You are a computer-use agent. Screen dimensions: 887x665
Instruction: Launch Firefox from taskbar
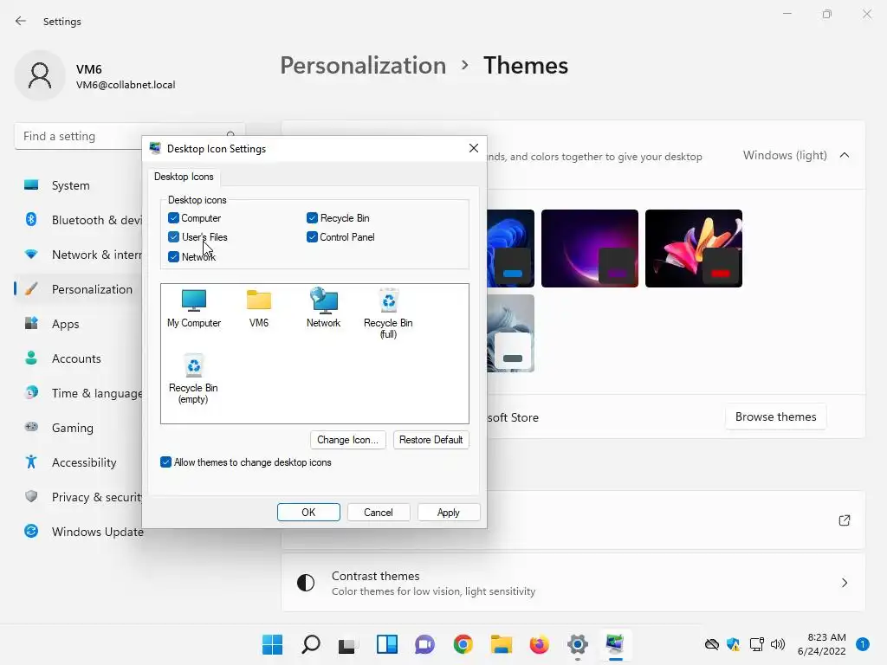[539, 644]
